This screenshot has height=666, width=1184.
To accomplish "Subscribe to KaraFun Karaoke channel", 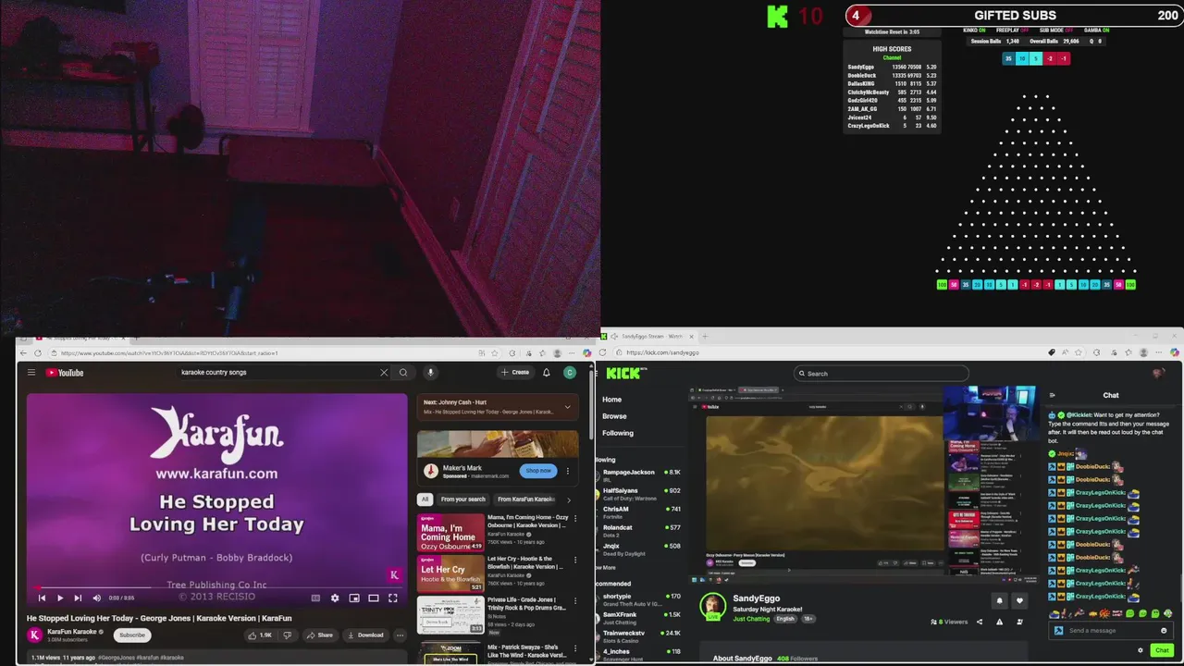I will click(x=132, y=635).
